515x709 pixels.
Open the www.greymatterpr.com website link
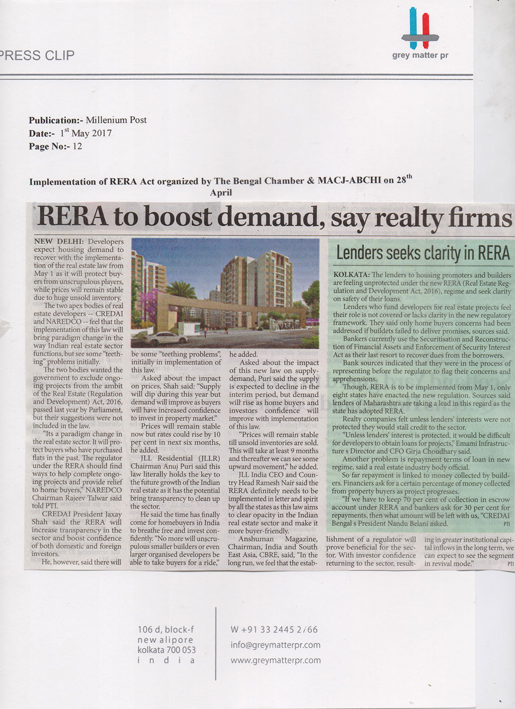pyautogui.click(x=276, y=660)
